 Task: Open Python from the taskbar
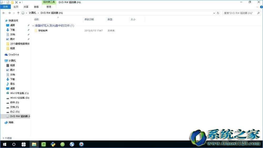pos(53,144)
